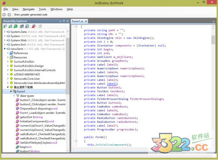Screen dimensions: 218x160
Task: Click SkinEngine type in the code
Action: tap(105, 38)
